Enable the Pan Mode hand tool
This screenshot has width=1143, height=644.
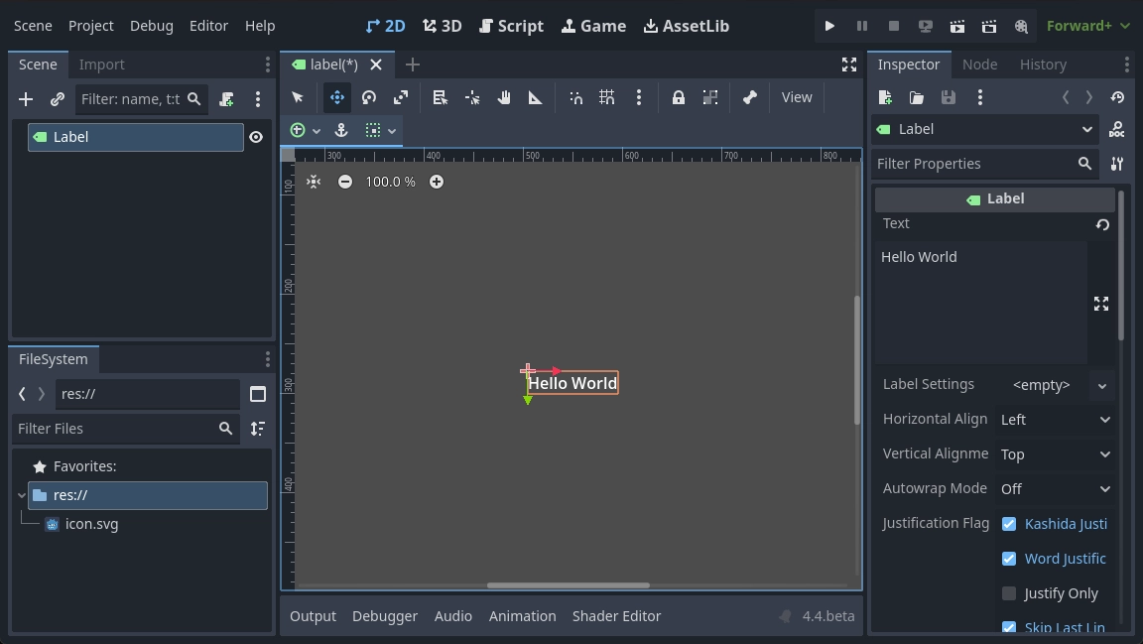pyautogui.click(x=503, y=96)
